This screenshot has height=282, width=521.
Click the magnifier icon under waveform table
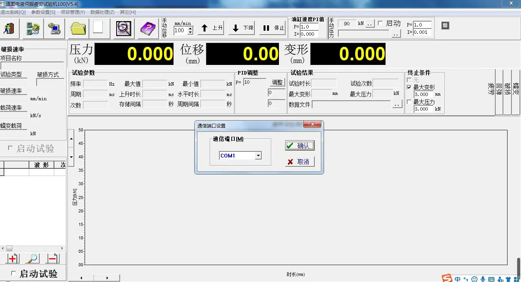(32, 259)
